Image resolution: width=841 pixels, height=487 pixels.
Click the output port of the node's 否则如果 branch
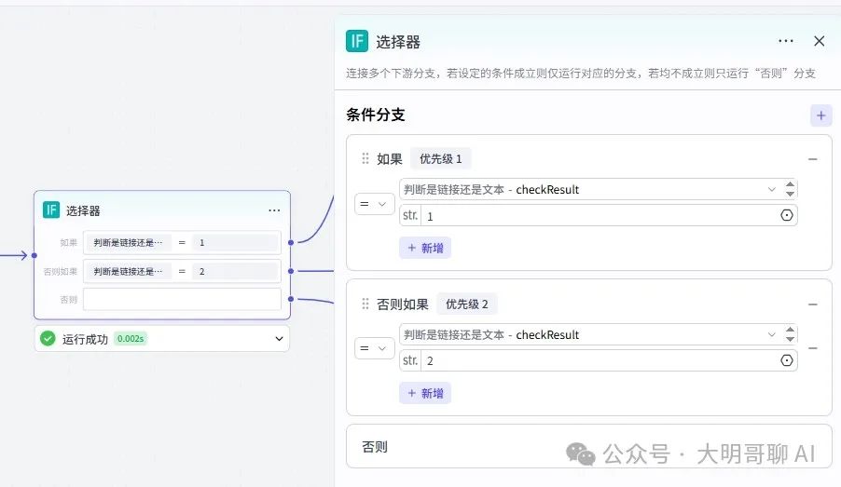[x=291, y=271]
